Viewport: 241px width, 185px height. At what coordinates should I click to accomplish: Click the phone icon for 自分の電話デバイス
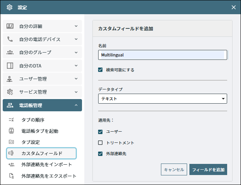10,39
